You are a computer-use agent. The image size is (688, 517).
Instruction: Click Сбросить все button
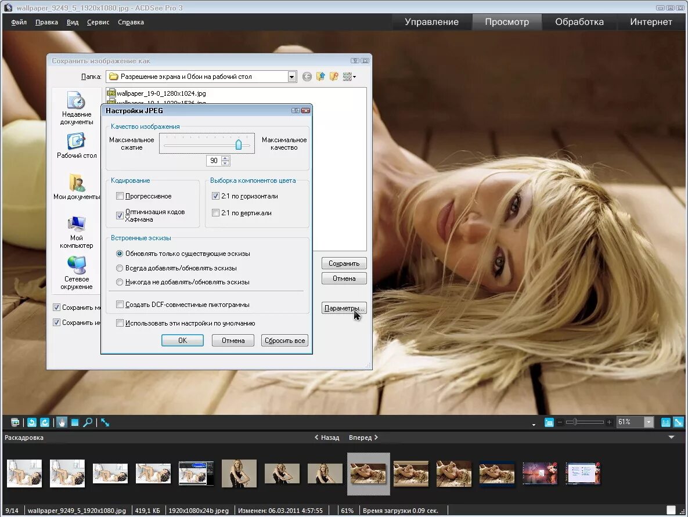tap(284, 340)
